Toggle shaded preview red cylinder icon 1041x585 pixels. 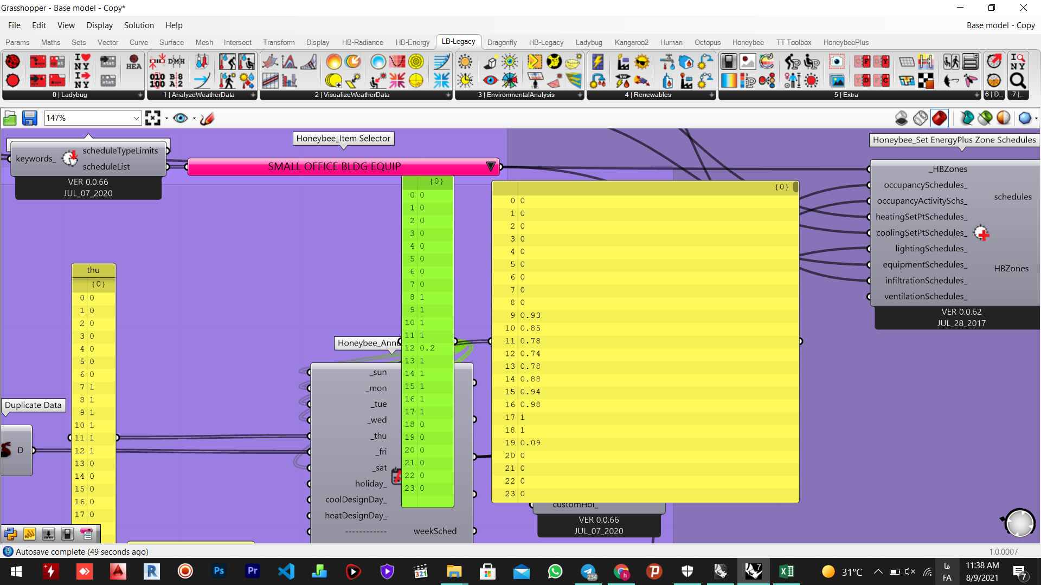(x=940, y=118)
